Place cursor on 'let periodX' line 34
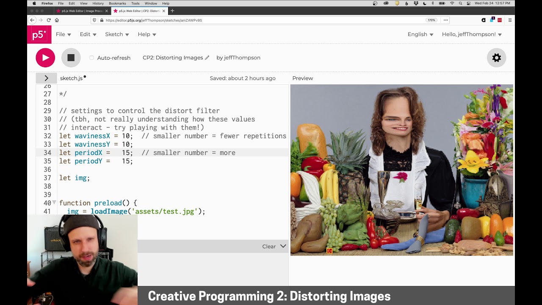This screenshot has width=542, height=305. click(147, 152)
